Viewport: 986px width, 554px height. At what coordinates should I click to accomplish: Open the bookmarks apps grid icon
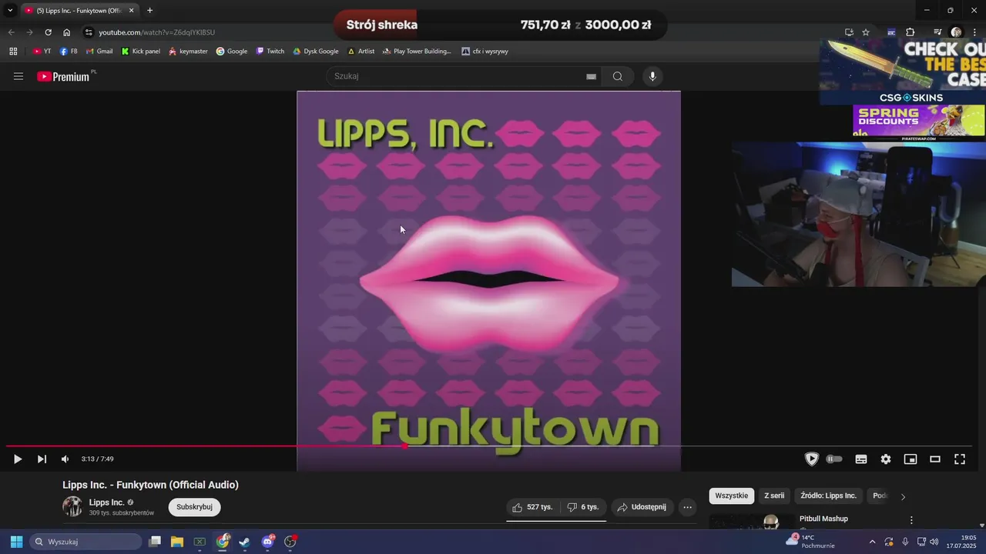[x=13, y=52]
